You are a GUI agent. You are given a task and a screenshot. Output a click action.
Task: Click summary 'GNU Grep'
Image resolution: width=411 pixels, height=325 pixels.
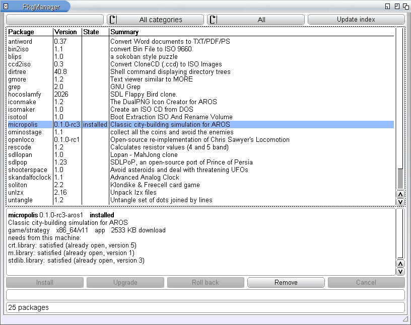125,87
